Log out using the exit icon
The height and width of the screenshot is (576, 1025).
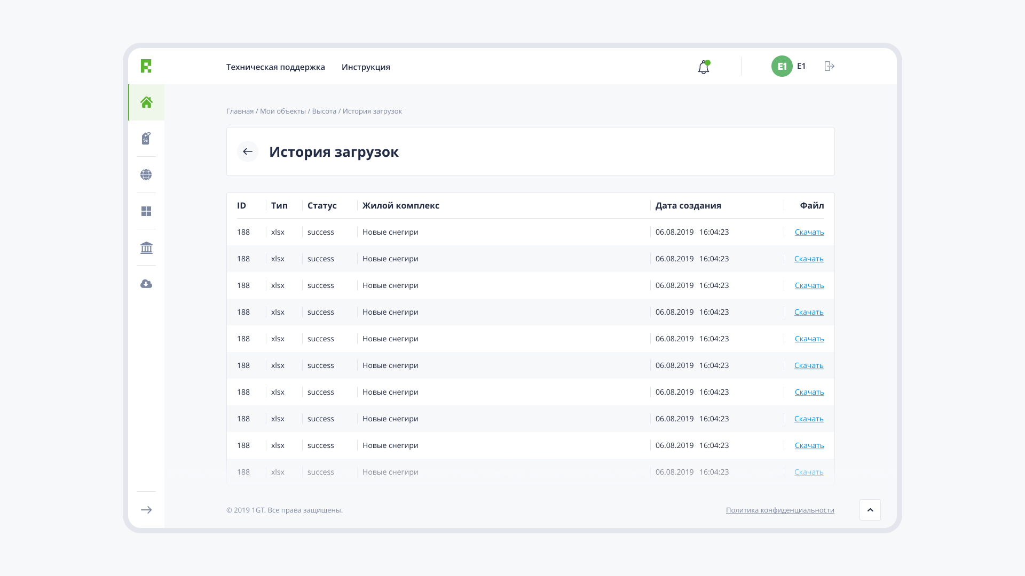[x=829, y=66]
